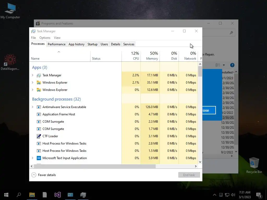Screen dimensions: 267x200
Task: Open the Windows Start menu
Action: [6, 195]
